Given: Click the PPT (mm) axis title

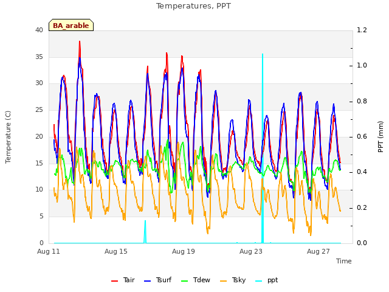Looking at the screenshot, I should tap(380, 137).
